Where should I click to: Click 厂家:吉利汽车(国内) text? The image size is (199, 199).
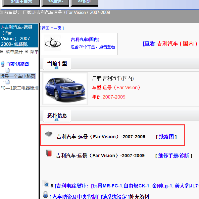113,78
